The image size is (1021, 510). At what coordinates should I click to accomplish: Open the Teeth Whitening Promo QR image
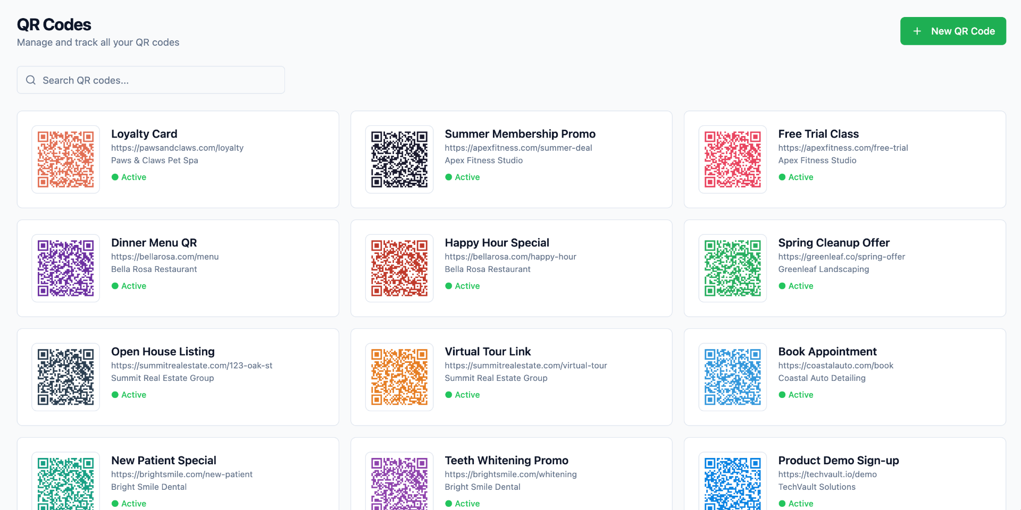click(399, 481)
